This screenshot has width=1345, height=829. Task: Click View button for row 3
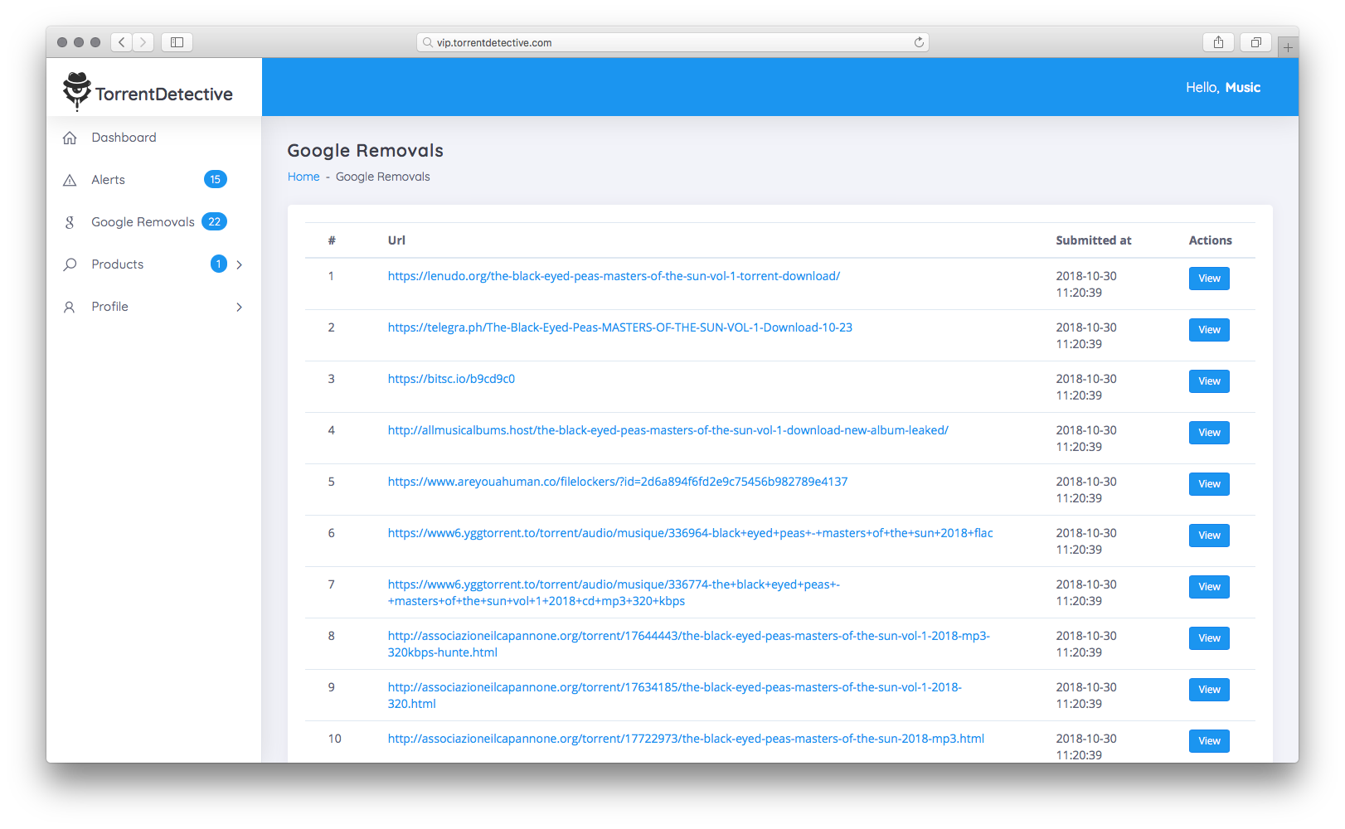[1209, 381]
